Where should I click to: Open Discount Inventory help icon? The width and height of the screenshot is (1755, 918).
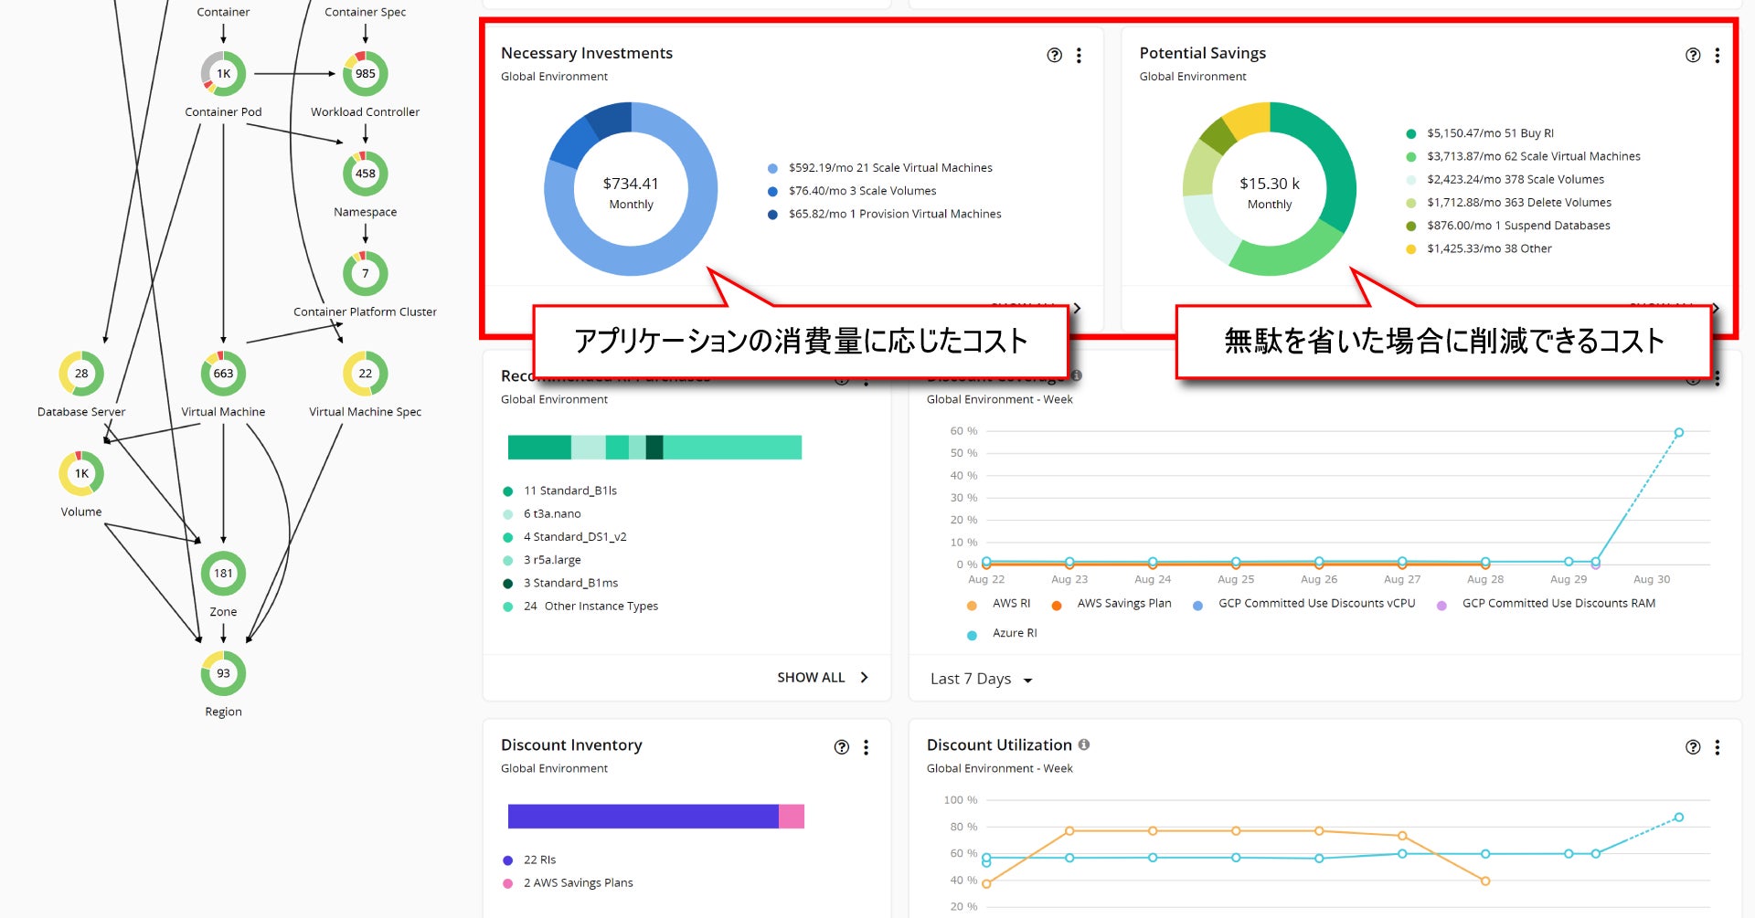click(841, 747)
